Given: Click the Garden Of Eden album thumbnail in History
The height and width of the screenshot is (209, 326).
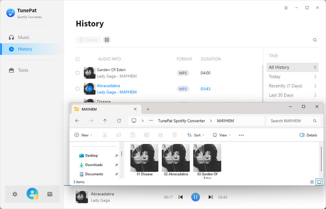Looking at the screenshot, I should pos(89,73).
